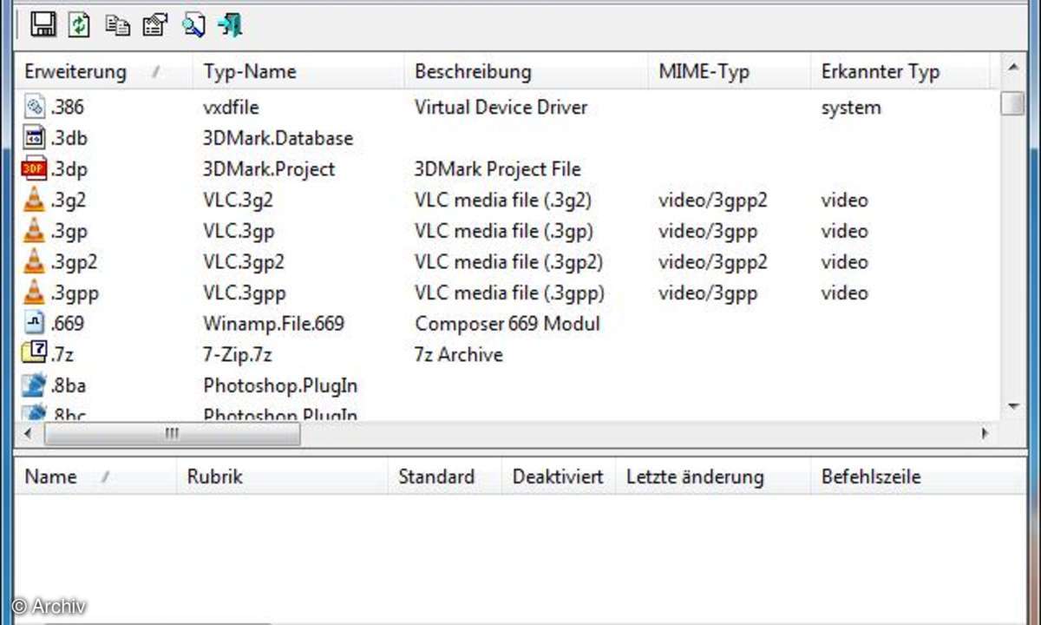Click the Find (magnifier) toolbar icon

pyautogui.click(x=193, y=25)
